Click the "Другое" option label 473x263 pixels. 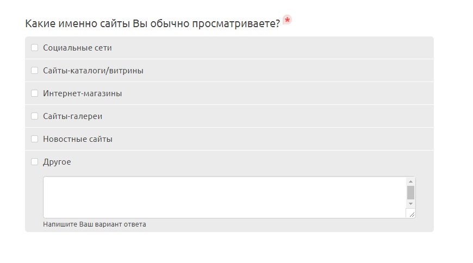57,162
